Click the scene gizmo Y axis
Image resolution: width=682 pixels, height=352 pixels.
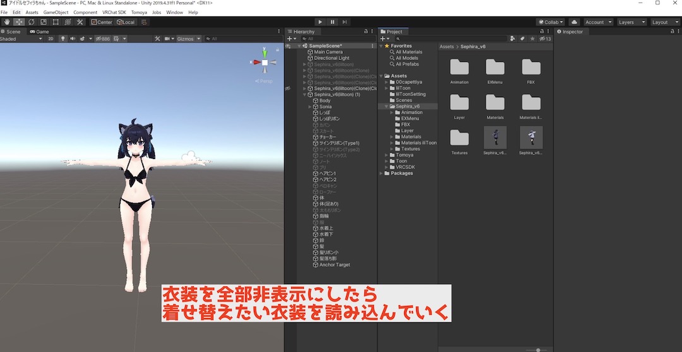(x=265, y=52)
